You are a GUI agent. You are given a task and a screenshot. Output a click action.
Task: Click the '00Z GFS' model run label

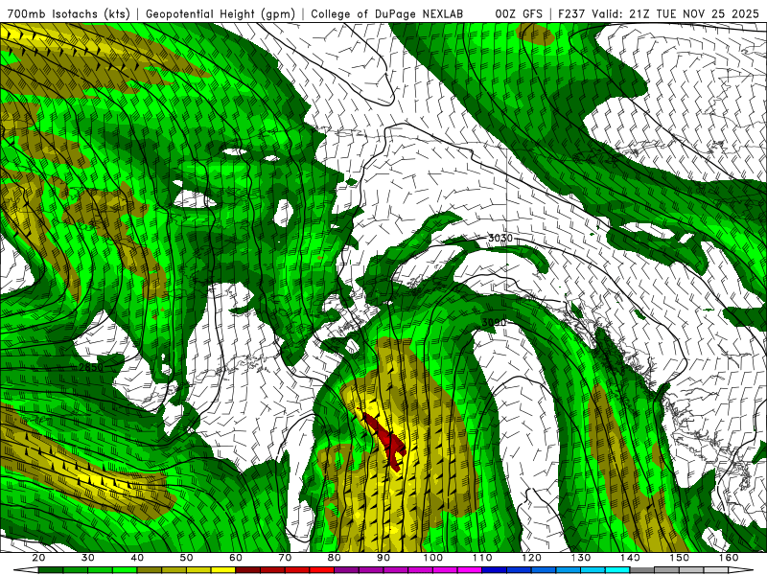click(x=519, y=13)
